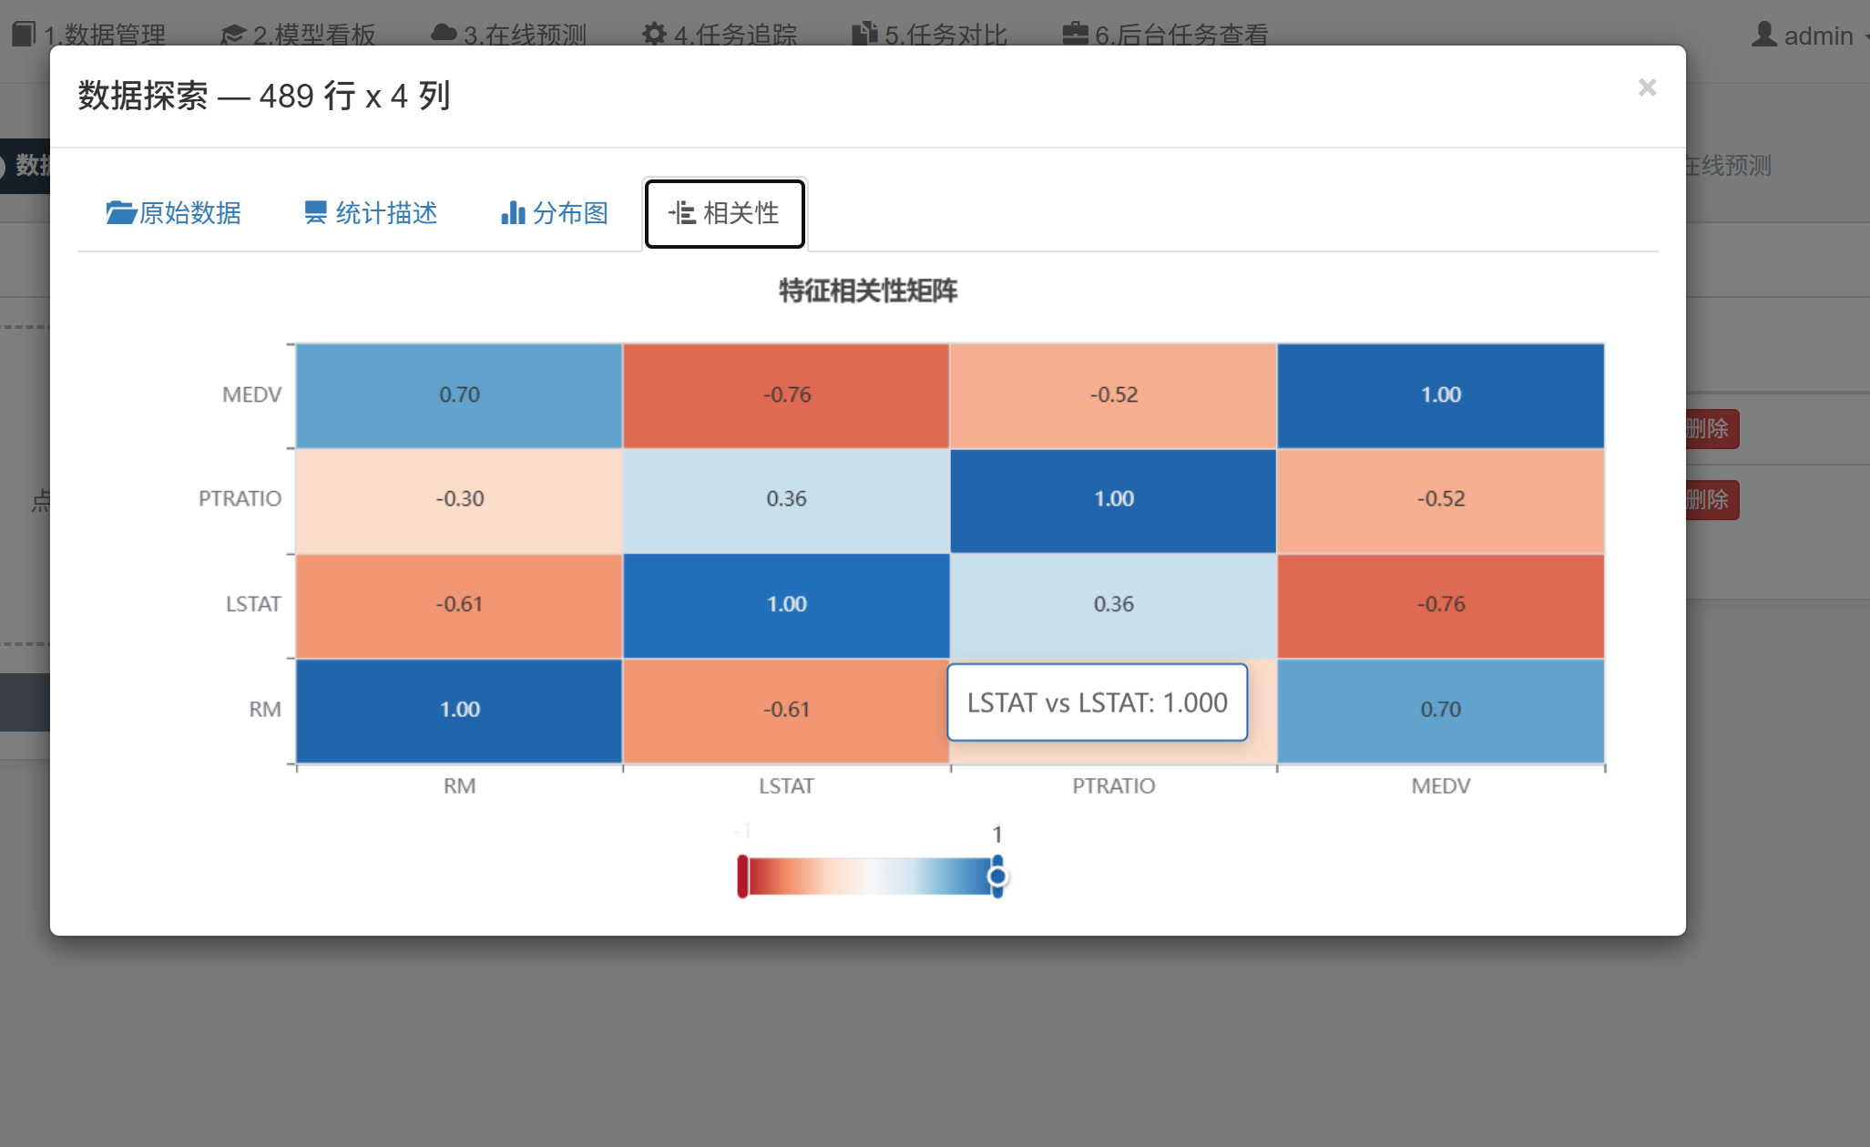Click the folder icon on 原始数据 tab
Screen dimensions: 1870x1147
(x=120, y=213)
